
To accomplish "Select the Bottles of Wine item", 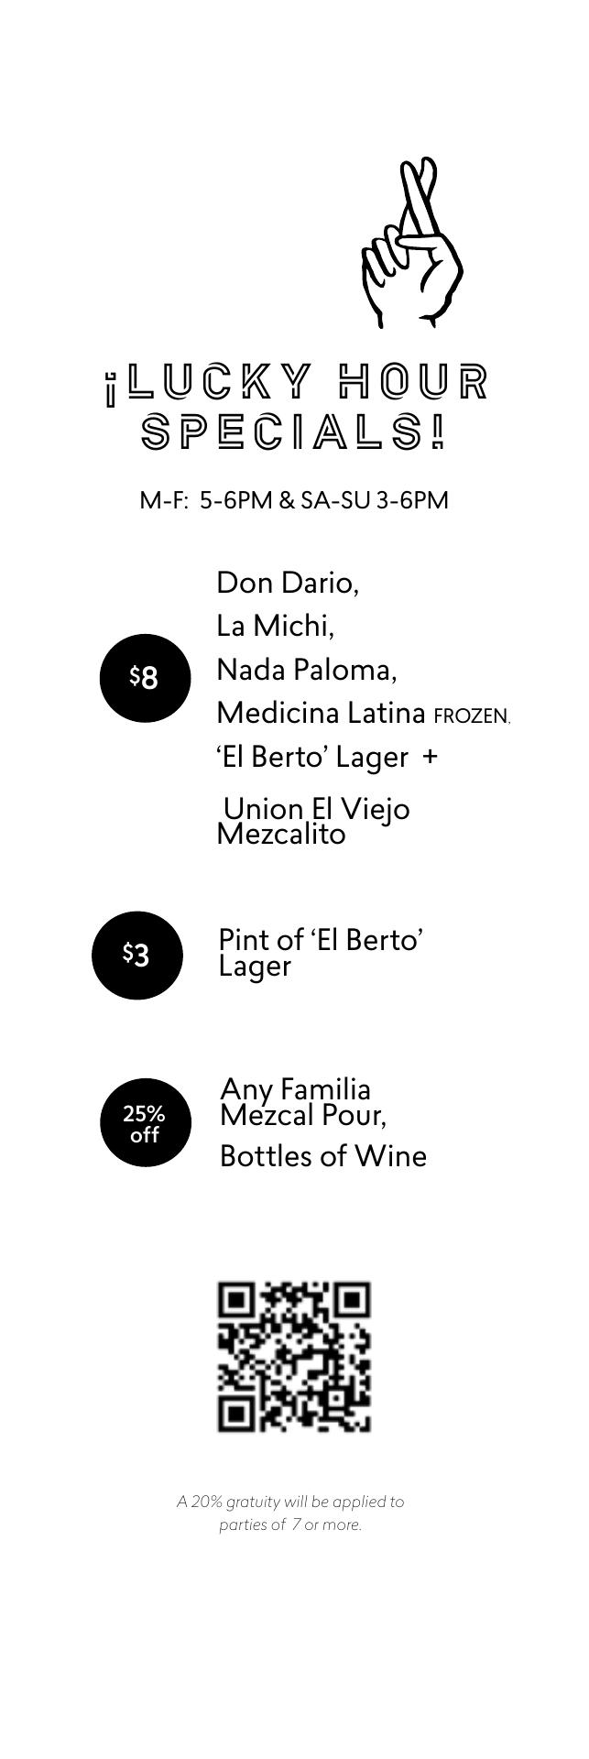I will click(x=322, y=1156).
